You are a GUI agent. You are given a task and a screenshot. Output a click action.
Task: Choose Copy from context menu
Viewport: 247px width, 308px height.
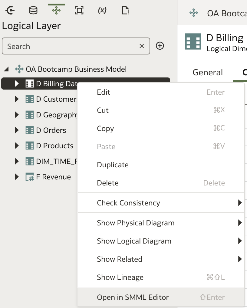(x=161, y=128)
